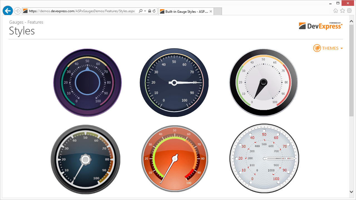Select the white gauge with red numbers
Screen dimensions: 356x200
(264, 158)
